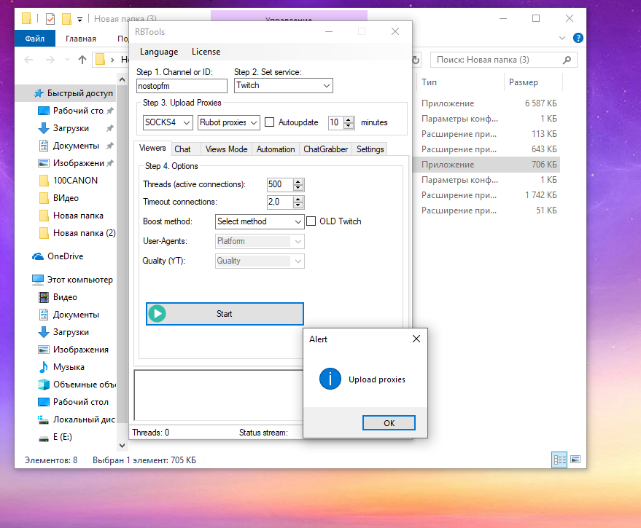This screenshot has height=528, width=641.
Task: Check the OLD Twitch option
Action: coord(310,221)
